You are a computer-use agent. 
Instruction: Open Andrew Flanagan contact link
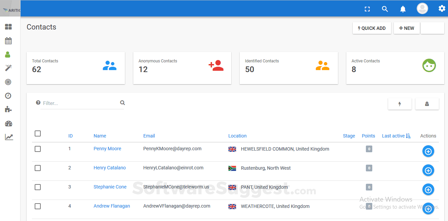tap(112, 206)
